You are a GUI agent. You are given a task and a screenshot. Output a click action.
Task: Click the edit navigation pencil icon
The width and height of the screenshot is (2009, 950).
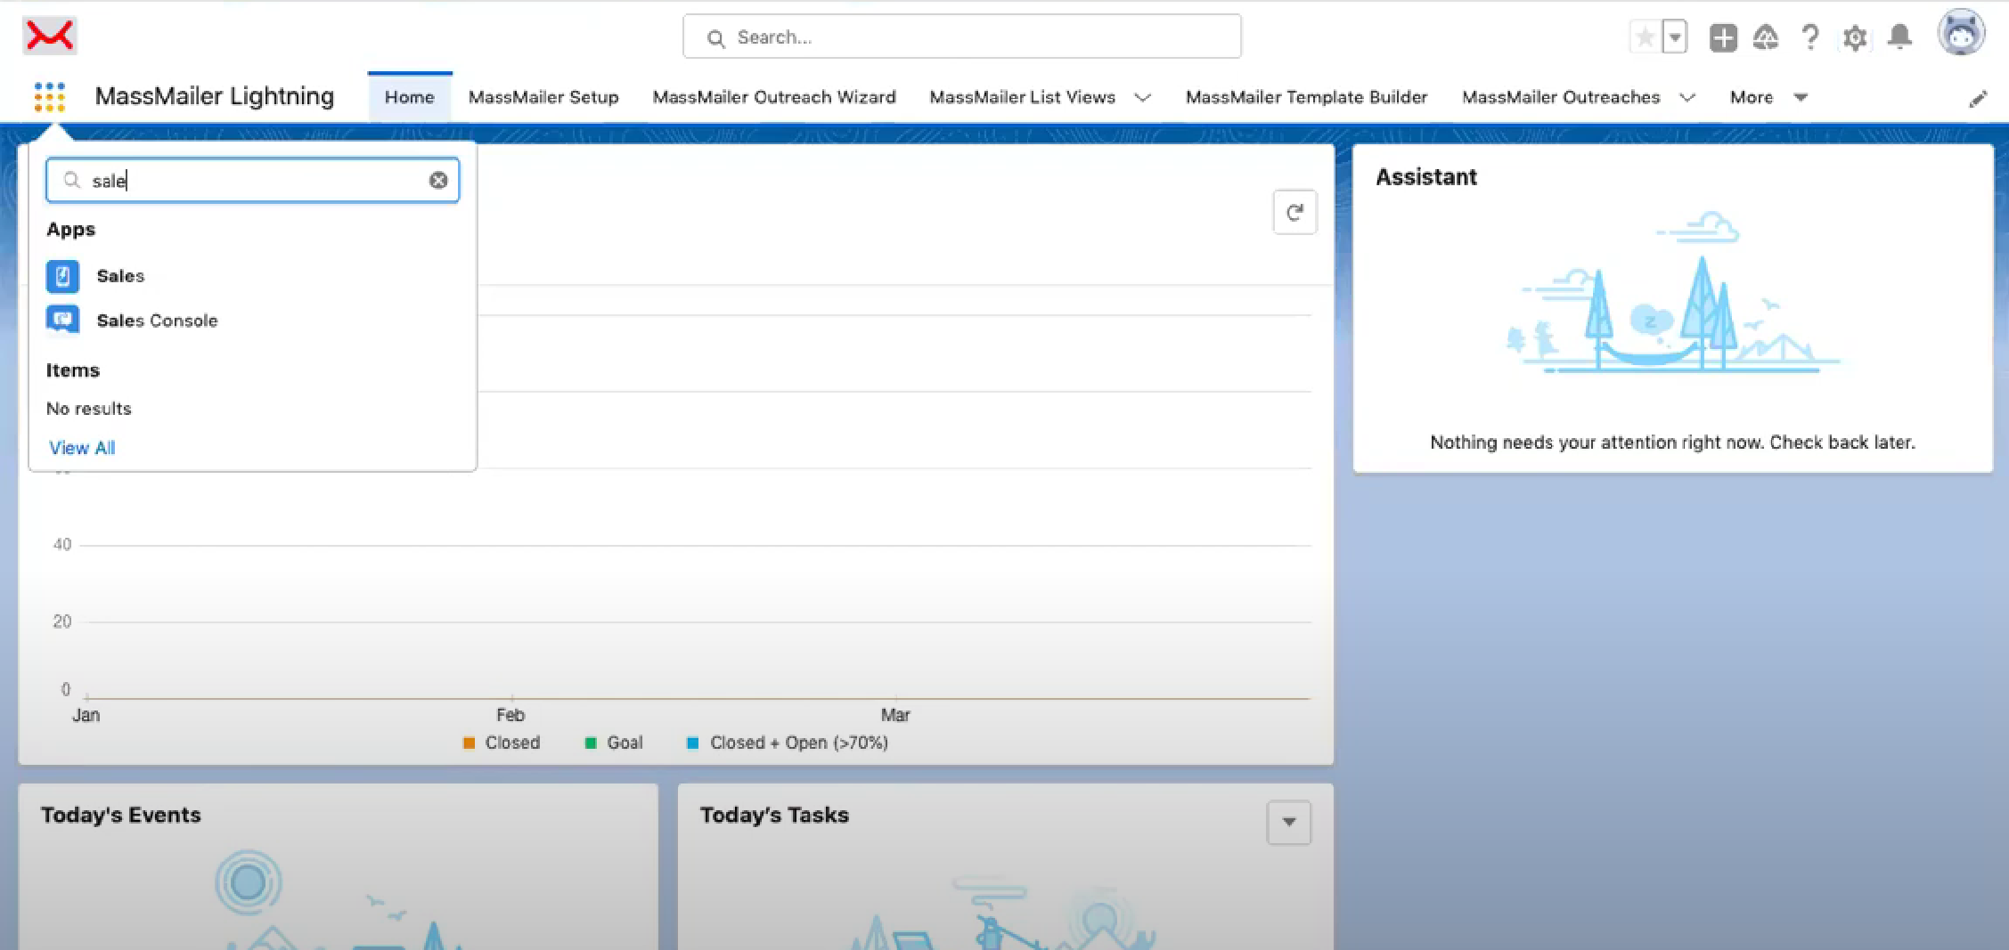pyautogui.click(x=1978, y=99)
